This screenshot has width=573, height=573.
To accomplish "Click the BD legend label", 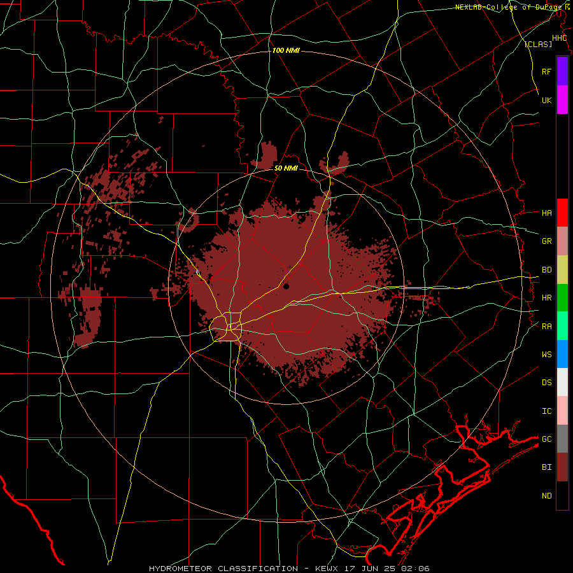I will (546, 270).
